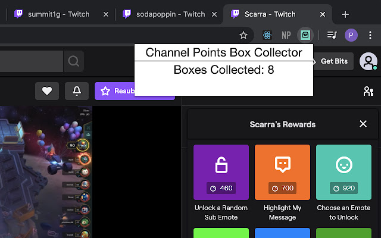Screen dimensions: 381x238
Task: Open the community users list icon
Action: pyautogui.click(x=368, y=91)
